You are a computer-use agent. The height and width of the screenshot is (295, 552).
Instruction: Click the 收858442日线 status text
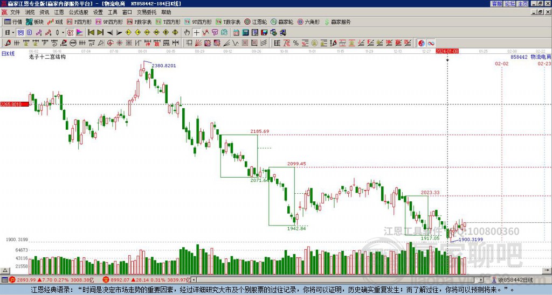515,280
